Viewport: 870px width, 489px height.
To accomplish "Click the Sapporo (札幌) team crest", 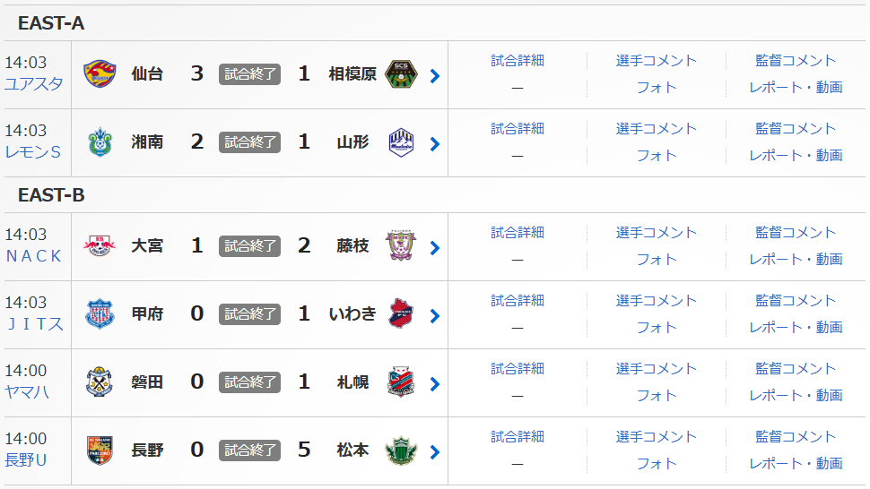I will pyautogui.click(x=401, y=382).
